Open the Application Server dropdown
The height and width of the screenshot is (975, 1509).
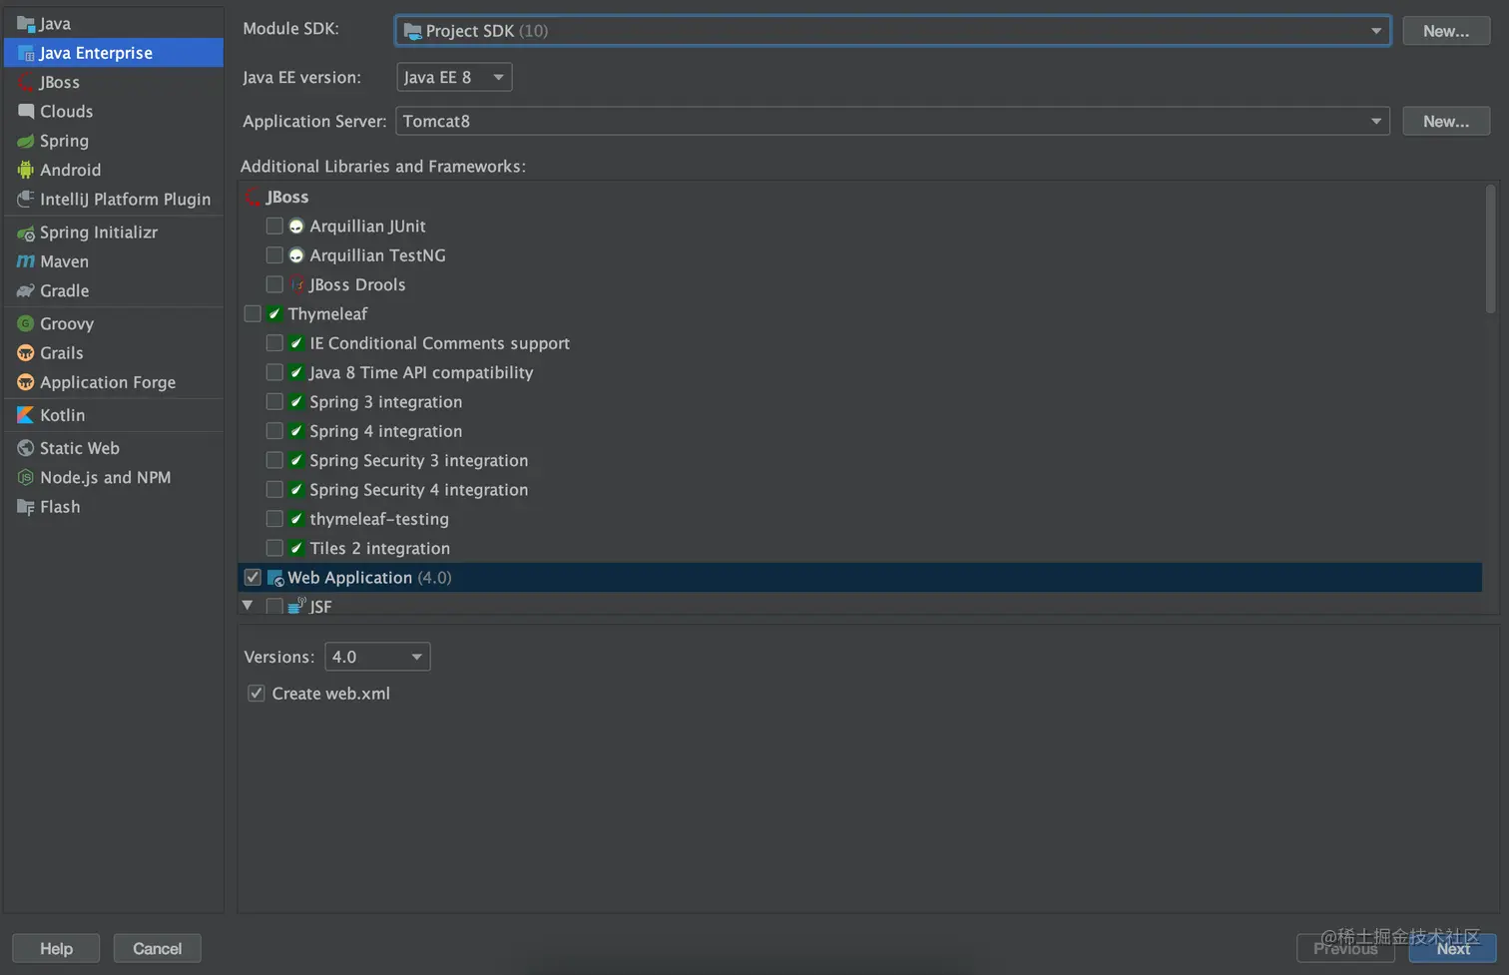pyautogui.click(x=892, y=121)
